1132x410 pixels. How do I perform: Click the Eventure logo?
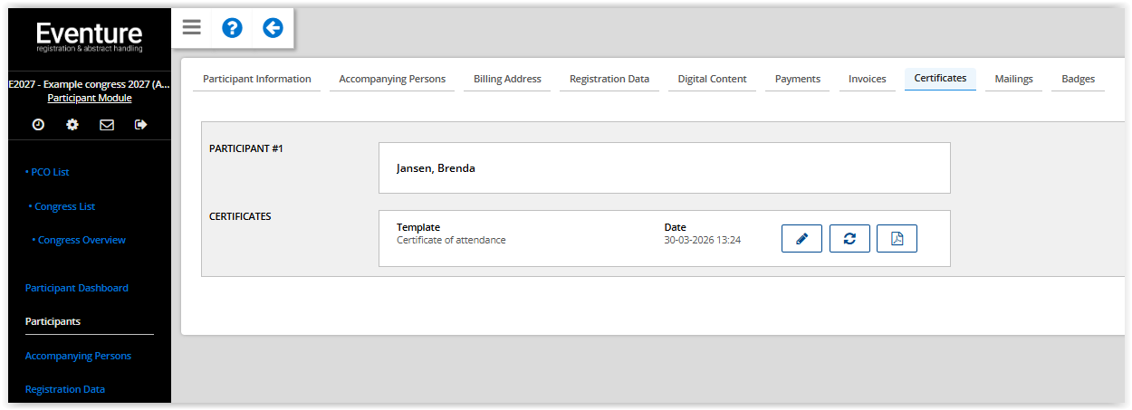pyautogui.click(x=90, y=37)
